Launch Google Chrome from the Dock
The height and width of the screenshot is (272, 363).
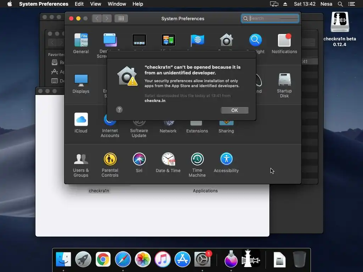tap(103, 259)
